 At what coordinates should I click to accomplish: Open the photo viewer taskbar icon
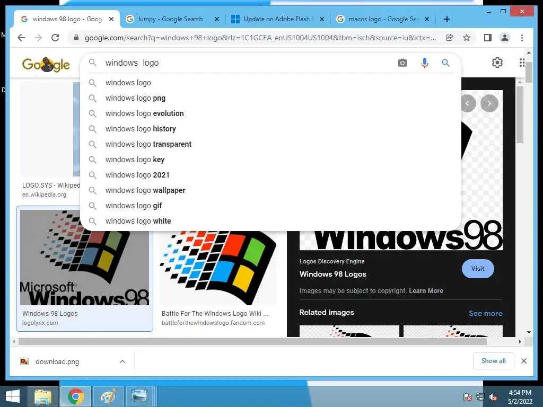(x=140, y=396)
